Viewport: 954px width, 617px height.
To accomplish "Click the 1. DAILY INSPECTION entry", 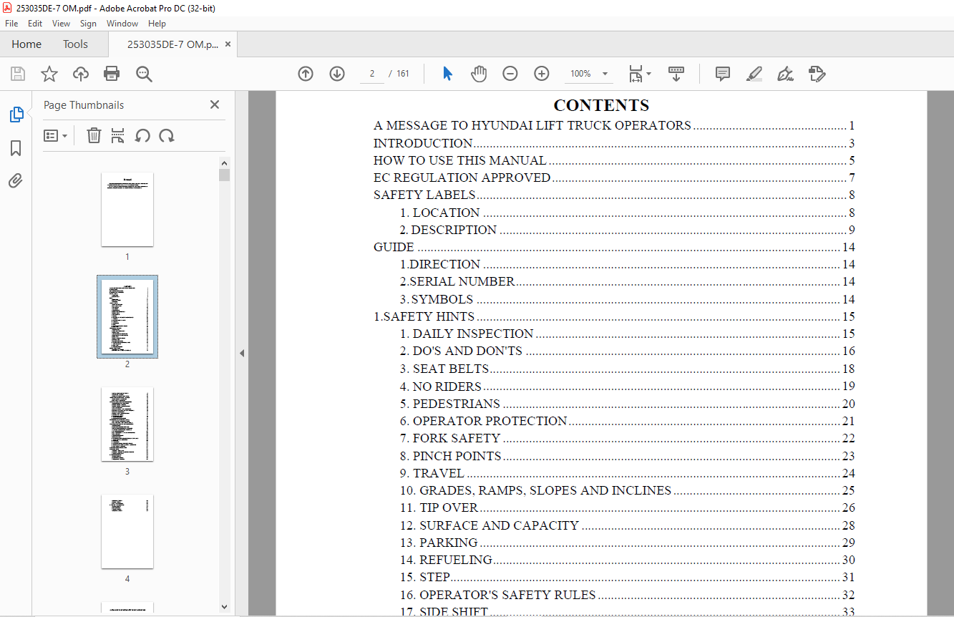I will point(628,334).
